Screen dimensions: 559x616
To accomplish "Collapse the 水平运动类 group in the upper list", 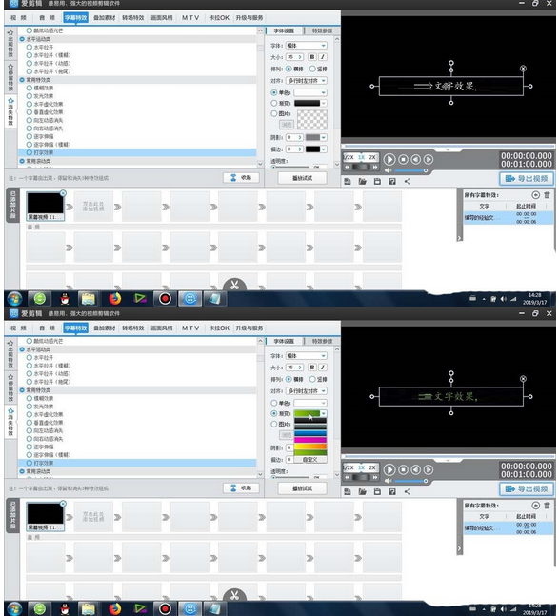I will pyautogui.click(x=22, y=39).
